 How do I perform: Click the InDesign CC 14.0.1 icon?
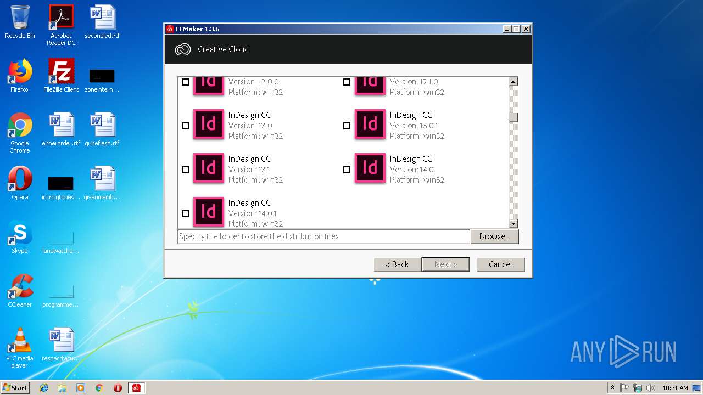coord(209,212)
